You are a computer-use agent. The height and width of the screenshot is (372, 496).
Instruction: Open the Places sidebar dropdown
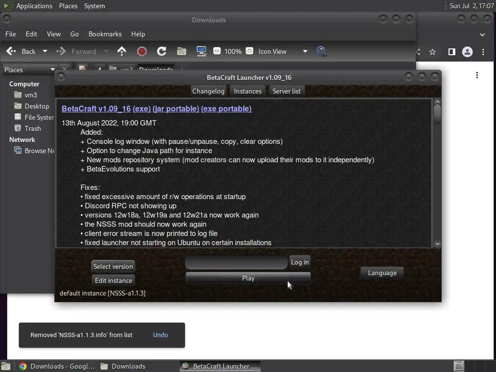click(30, 70)
